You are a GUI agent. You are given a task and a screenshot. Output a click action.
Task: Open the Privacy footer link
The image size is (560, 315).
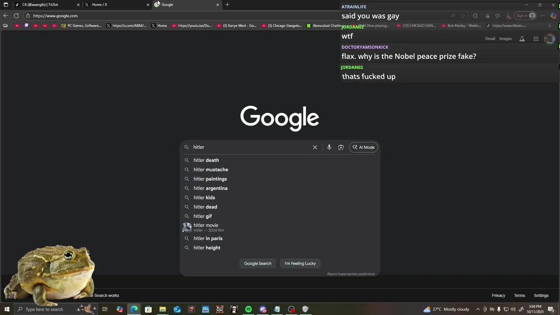pos(498,295)
